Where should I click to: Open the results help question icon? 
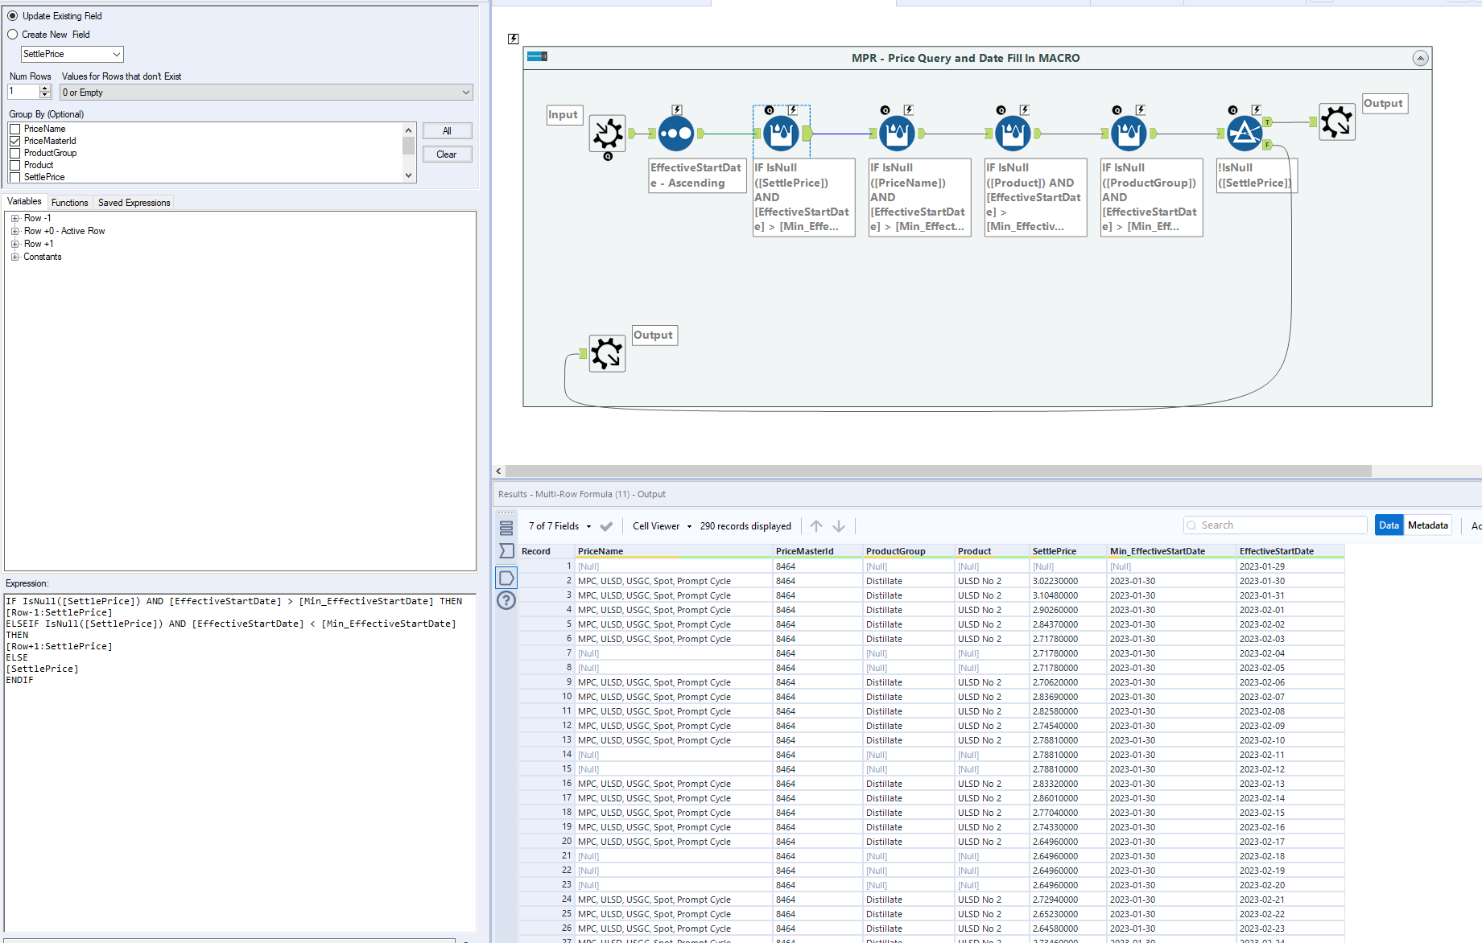point(506,600)
